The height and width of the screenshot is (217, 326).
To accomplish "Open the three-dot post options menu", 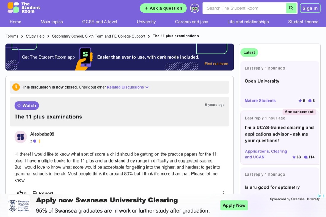I will [223, 192].
